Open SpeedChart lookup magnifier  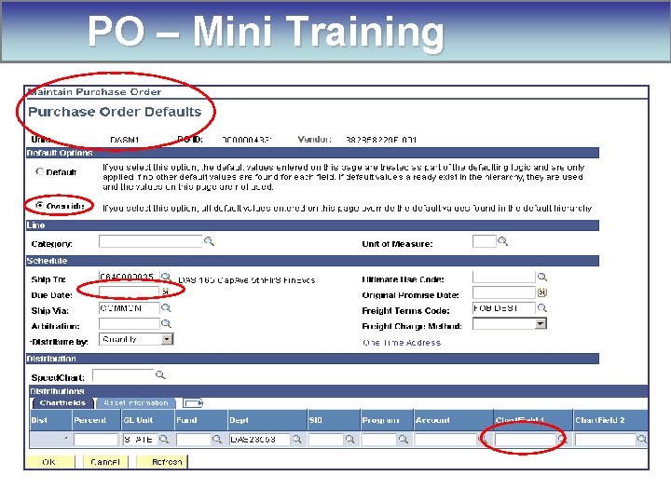tap(160, 375)
